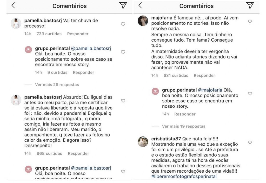The height and width of the screenshot is (183, 266).
Task: Like majofaria's "É famosa né" comment
Action: (x=250, y=22)
